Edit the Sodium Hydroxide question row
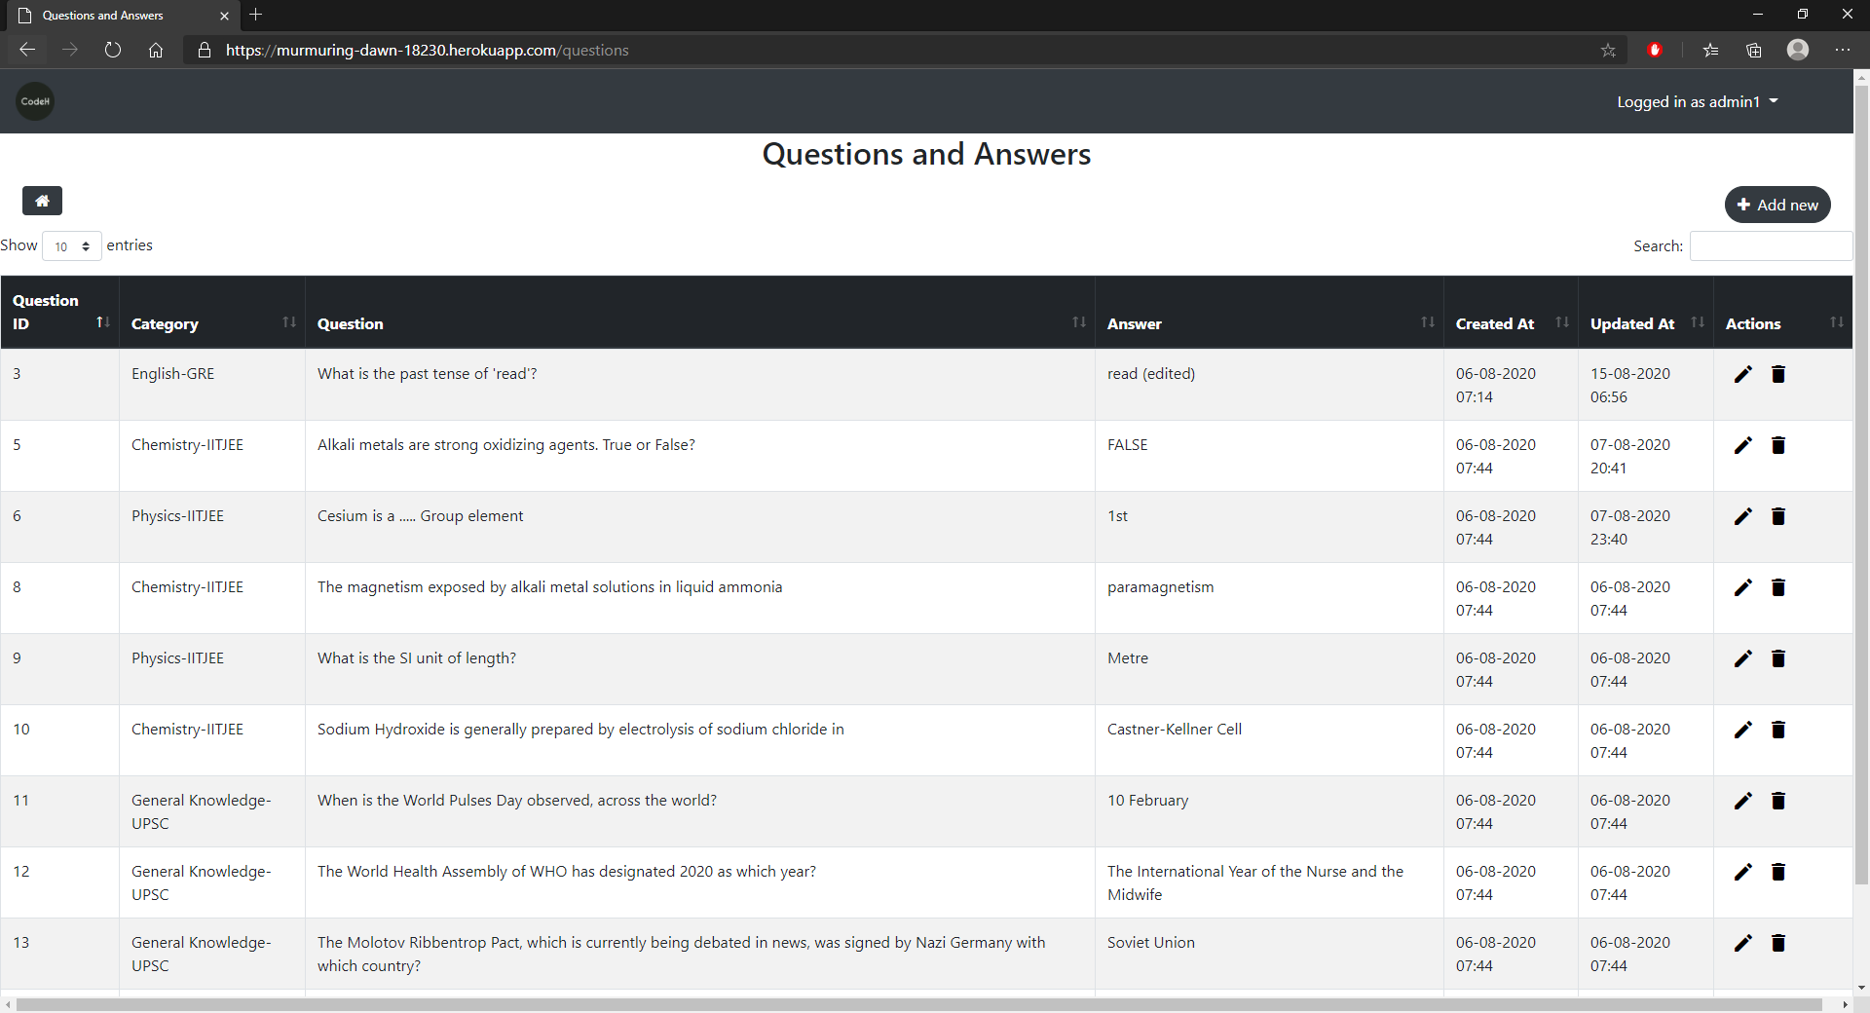 (1742, 730)
